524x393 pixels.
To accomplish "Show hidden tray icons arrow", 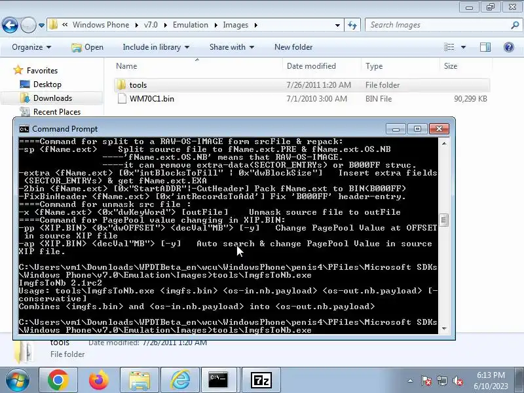I will (x=411, y=381).
